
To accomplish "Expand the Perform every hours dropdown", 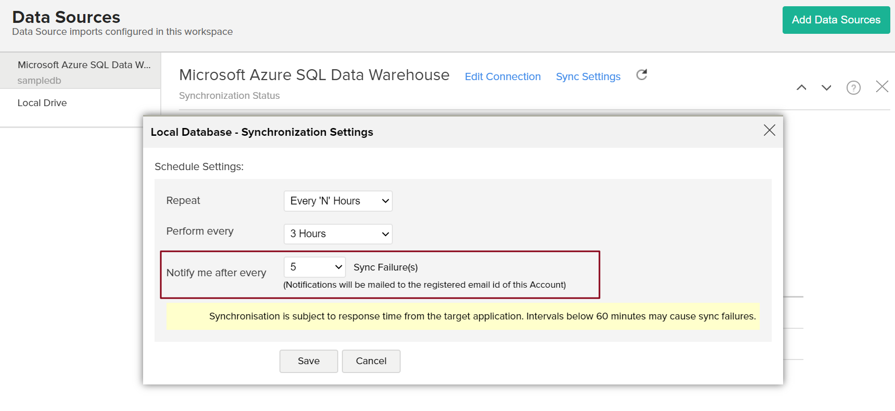I will tap(338, 234).
